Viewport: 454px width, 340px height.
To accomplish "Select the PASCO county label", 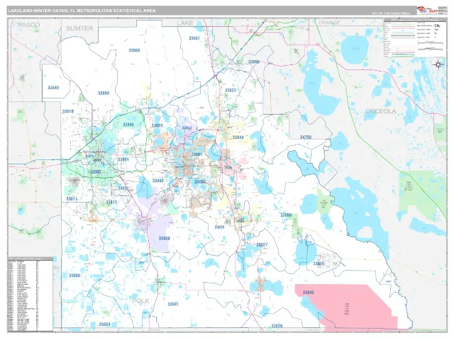I will pyautogui.click(x=28, y=25).
